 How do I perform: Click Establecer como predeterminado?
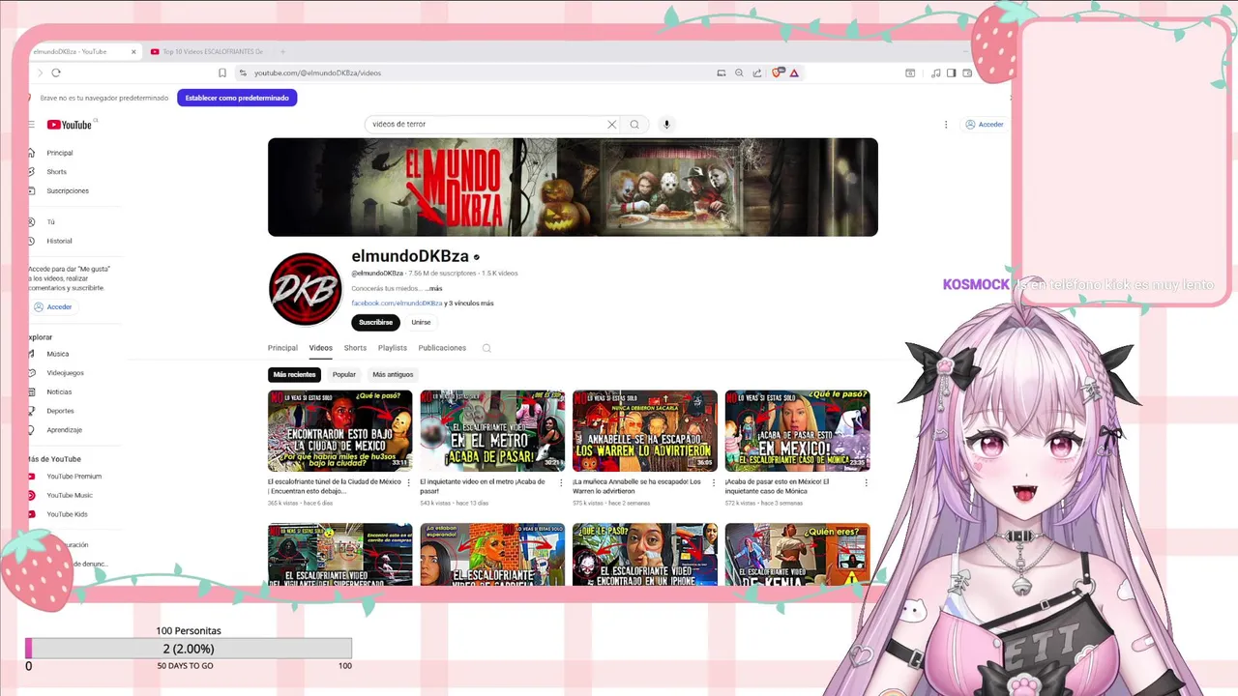(x=237, y=98)
